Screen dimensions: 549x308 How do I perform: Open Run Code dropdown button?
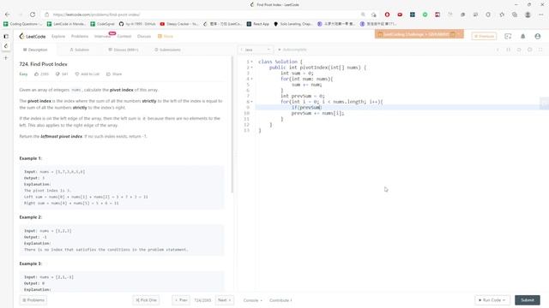tap(492, 300)
